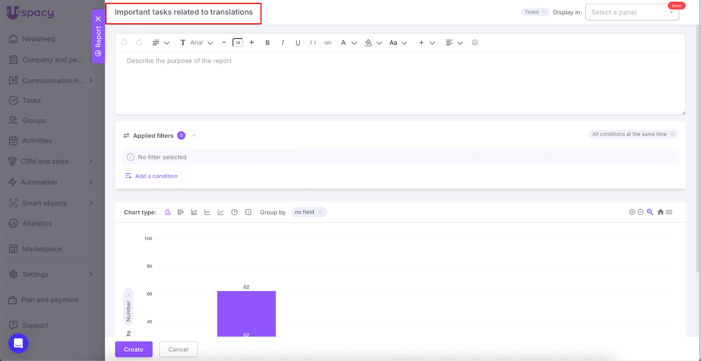Image resolution: width=701 pixels, height=361 pixels.
Task: Click the Add a condition link
Action: click(156, 176)
